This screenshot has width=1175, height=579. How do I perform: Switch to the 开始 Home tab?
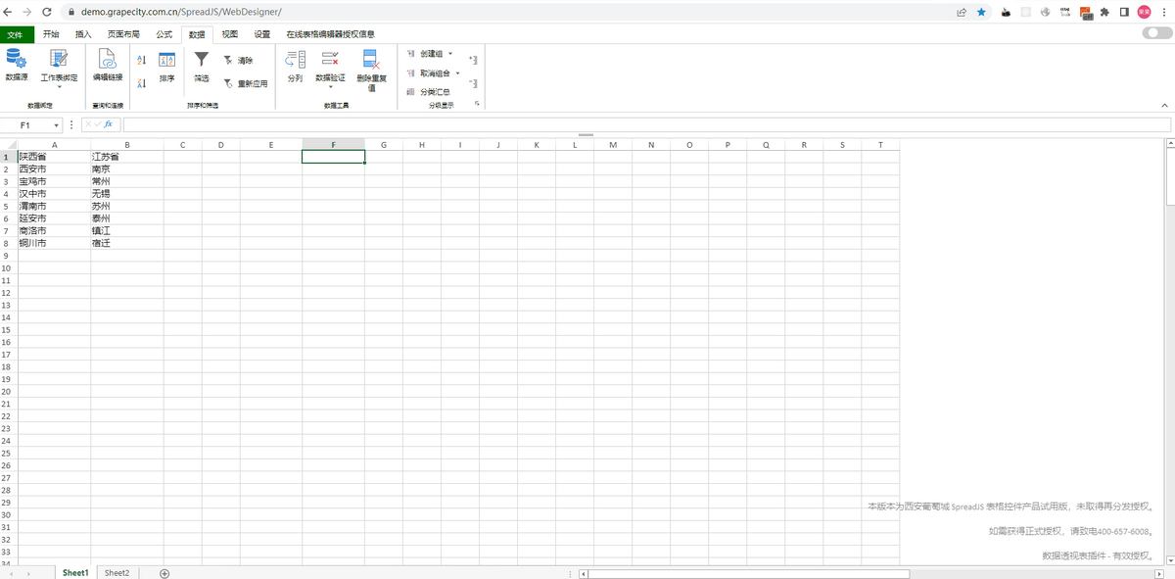click(x=51, y=34)
